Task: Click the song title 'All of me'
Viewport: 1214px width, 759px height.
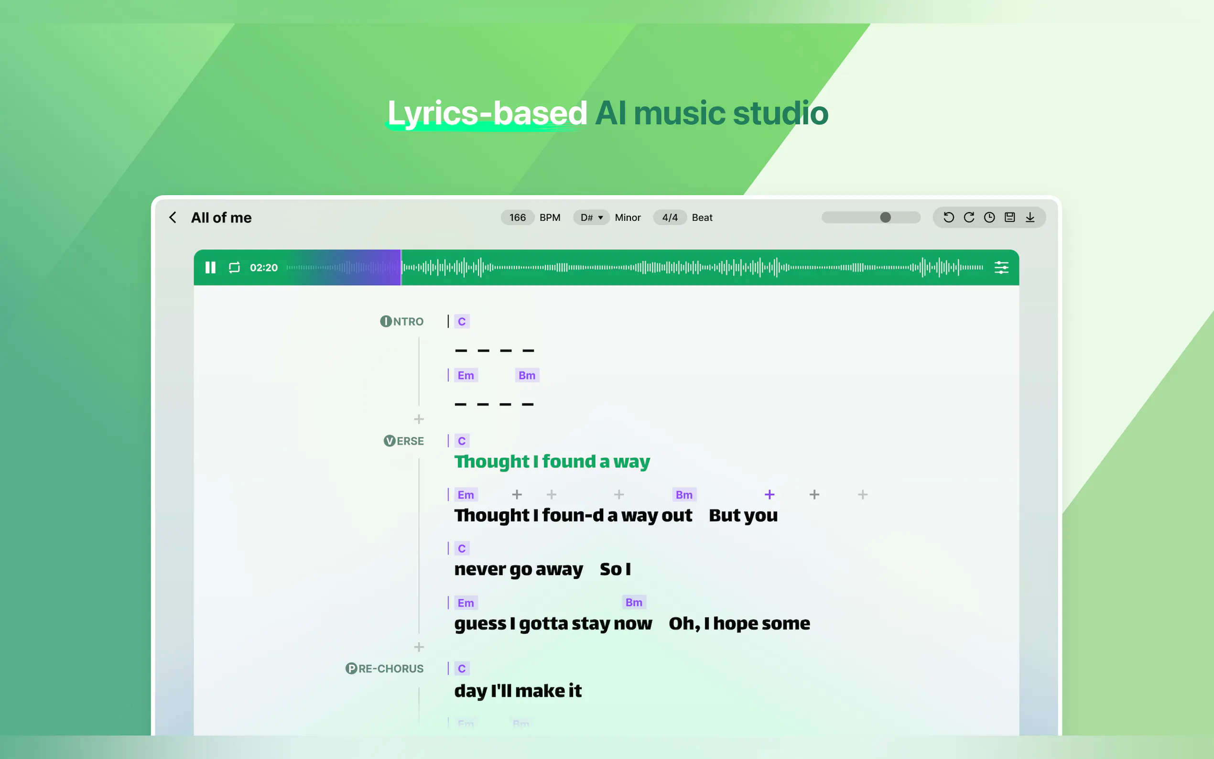Action: [221, 217]
